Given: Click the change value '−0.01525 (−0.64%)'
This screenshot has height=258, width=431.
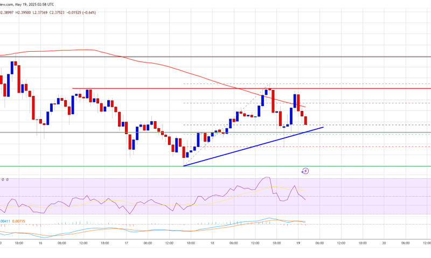Looking at the screenshot, I should [81, 12].
